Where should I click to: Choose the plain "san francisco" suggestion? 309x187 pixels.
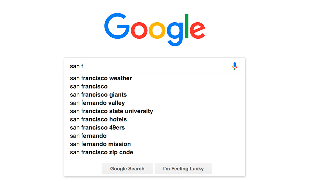[x=89, y=86]
